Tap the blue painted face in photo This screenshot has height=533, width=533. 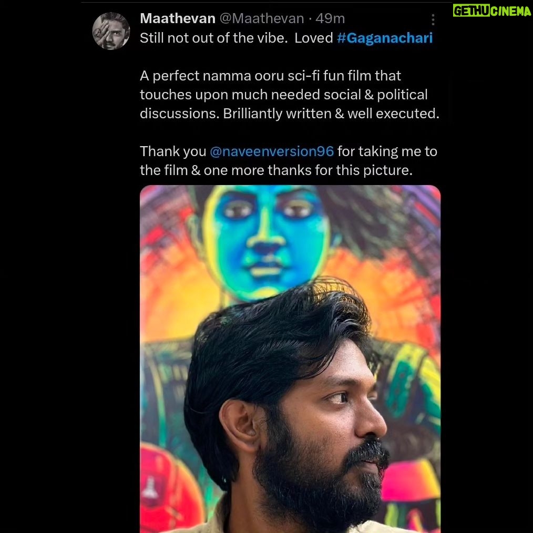266,242
